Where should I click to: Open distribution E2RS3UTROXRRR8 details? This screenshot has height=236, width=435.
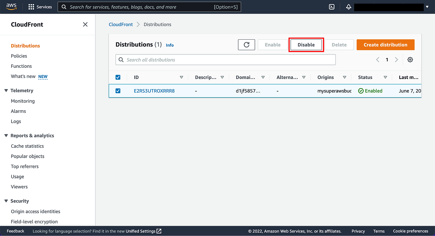click(x=154, y=91)
